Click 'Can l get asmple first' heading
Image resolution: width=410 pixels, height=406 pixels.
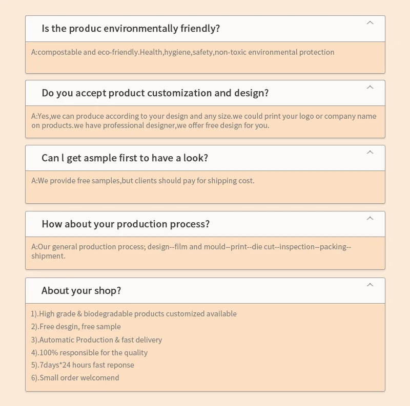coord(125,158)
